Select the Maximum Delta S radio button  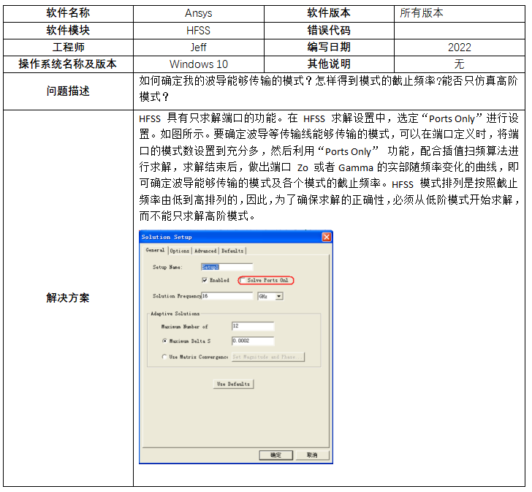click(x=164, y=341)
